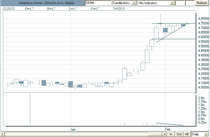Viewport: 210px width, 137px height.
Task: Click the 4.50000 price axis label
Action: pos(204,46)
